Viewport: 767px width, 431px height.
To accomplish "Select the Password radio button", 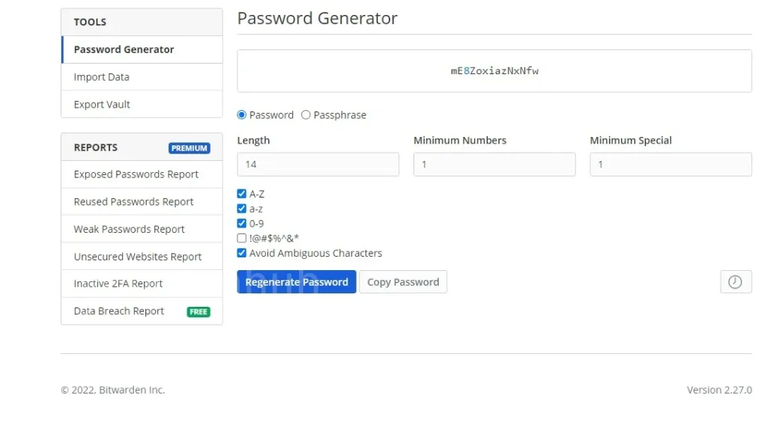I will tap(241, 114).
